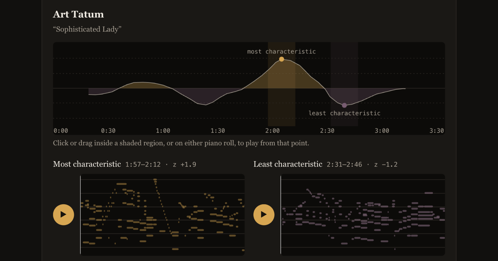Click the 2:00 time axis label
Image resolution: width=498 pixels, height=261 pixels.
(x=273, y=131)
